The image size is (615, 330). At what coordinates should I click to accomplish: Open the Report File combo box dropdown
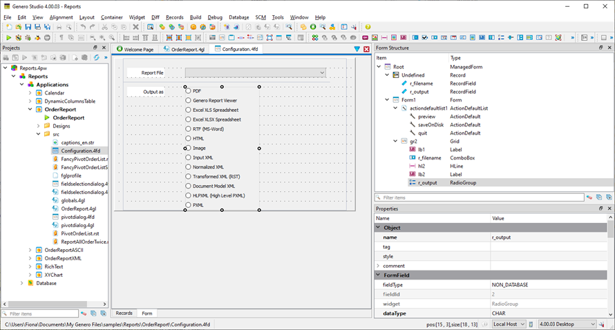click(x=321, y=72)
